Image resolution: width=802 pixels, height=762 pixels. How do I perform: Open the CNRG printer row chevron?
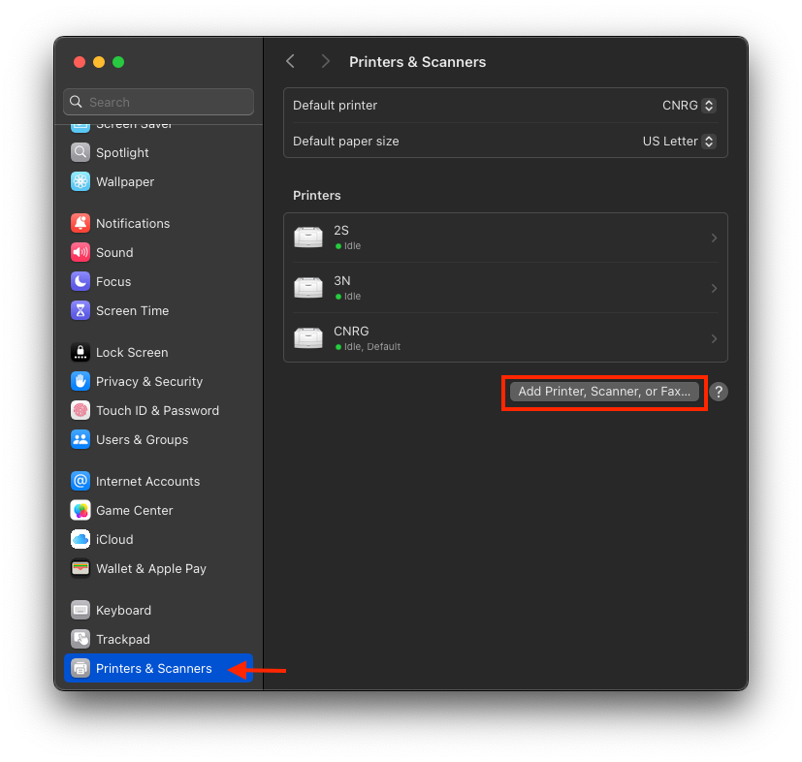click(x=714, y=339)
